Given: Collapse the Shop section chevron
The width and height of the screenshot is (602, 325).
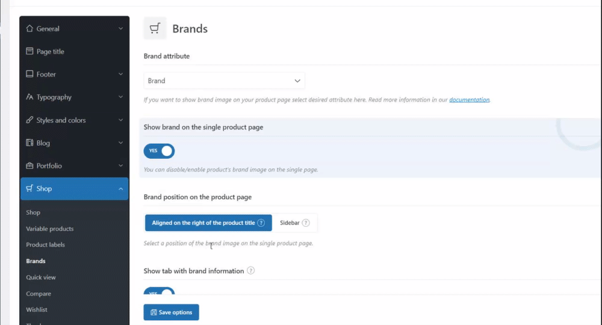Looking at the screenshot, I should [120, 188].
